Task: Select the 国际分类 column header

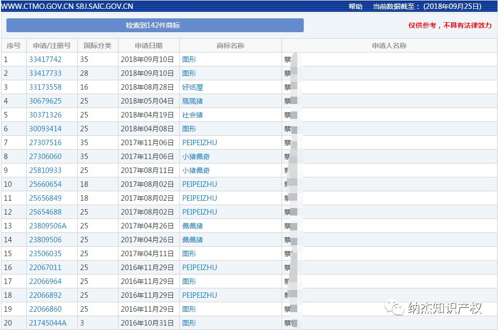Action: [98, 46]
